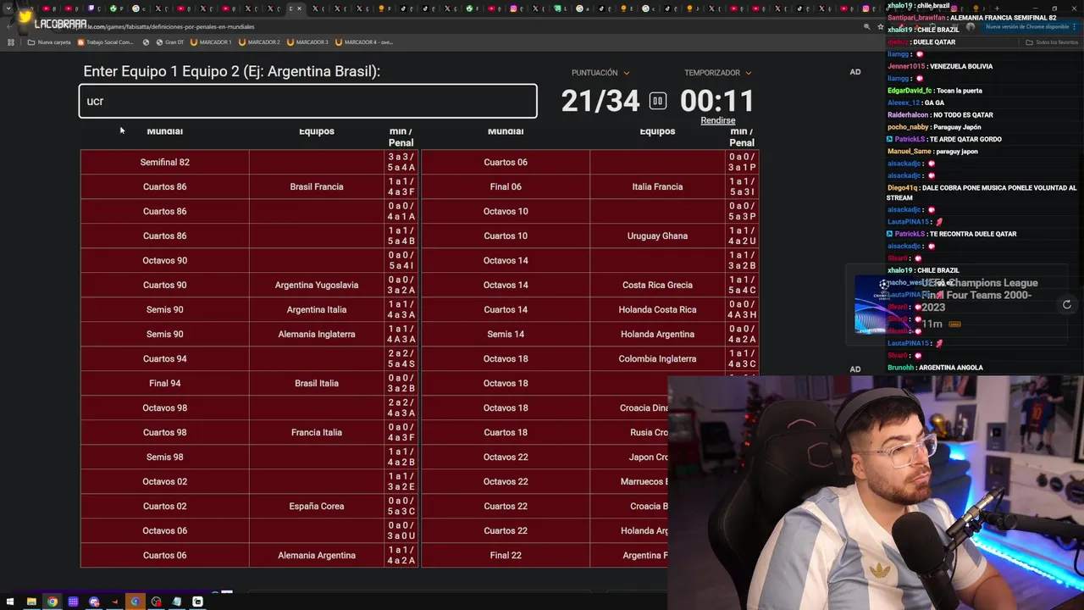This screenshot has height=610, width=1084.
Task: Focus the team answer input field
Action: 308,101
